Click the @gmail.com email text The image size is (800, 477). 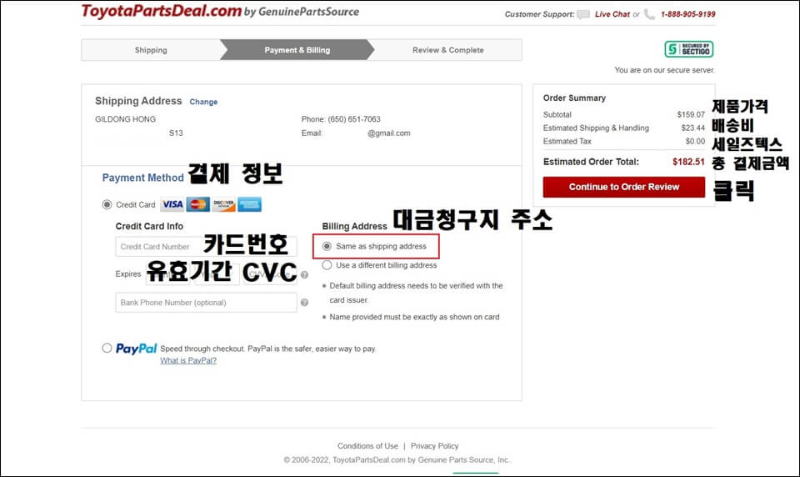tap(389, 133)
